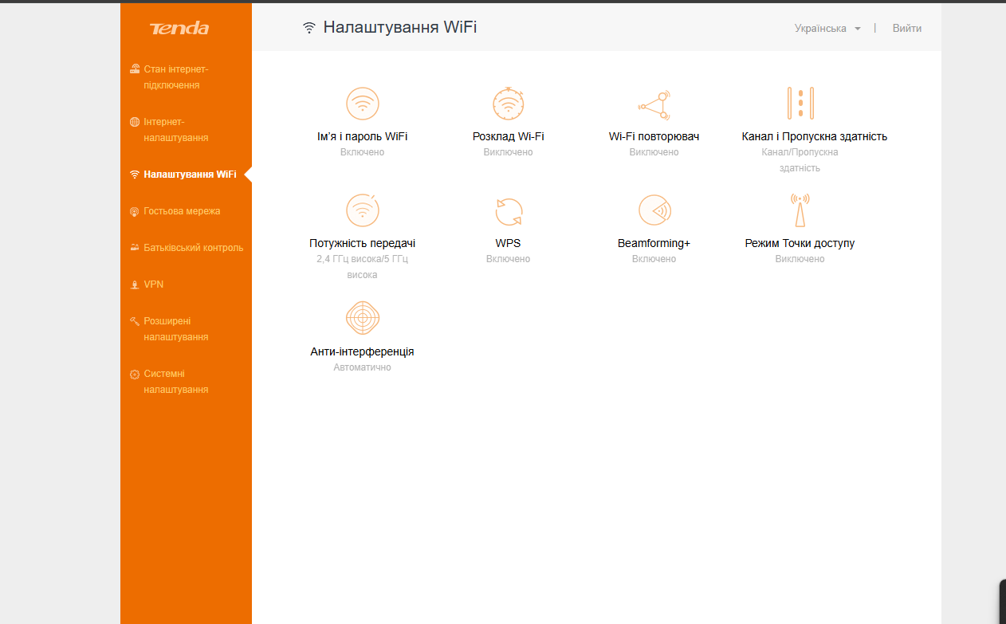Click the Beamforming+ label

click(654, 243)
